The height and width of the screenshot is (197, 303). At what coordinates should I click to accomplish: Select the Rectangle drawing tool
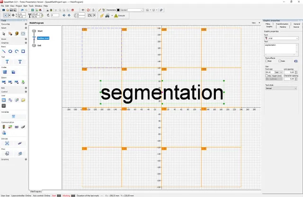click(22, 51)
